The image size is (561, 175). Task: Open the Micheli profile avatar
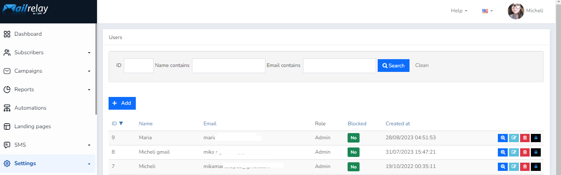click(516, 11)
